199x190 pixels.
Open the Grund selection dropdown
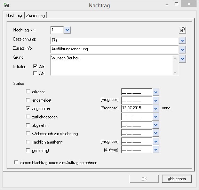[182, 59]
